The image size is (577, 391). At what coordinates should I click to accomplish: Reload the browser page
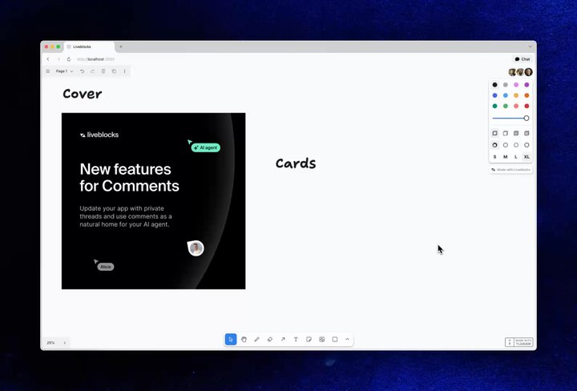pos(69,59)
